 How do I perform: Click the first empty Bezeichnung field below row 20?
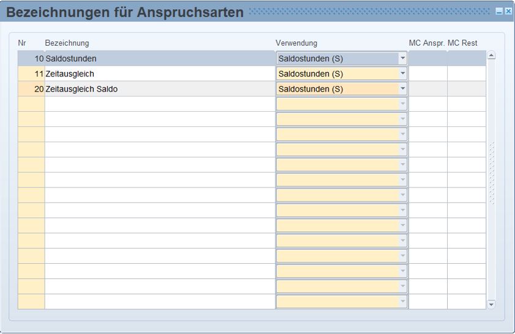point(159,104)
